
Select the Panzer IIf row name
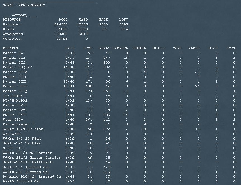[14, 62]
